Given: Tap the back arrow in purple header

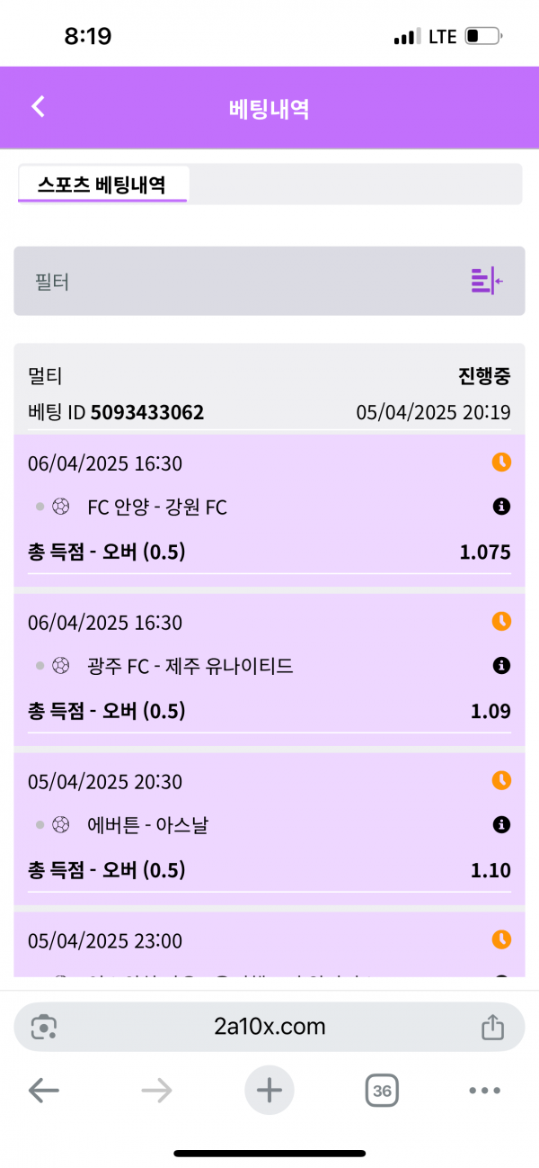Looking at the screenshot, I should 38,107.
